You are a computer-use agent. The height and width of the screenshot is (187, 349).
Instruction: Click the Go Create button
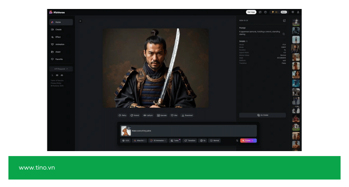pyautogui.click(x=263, y=115)
